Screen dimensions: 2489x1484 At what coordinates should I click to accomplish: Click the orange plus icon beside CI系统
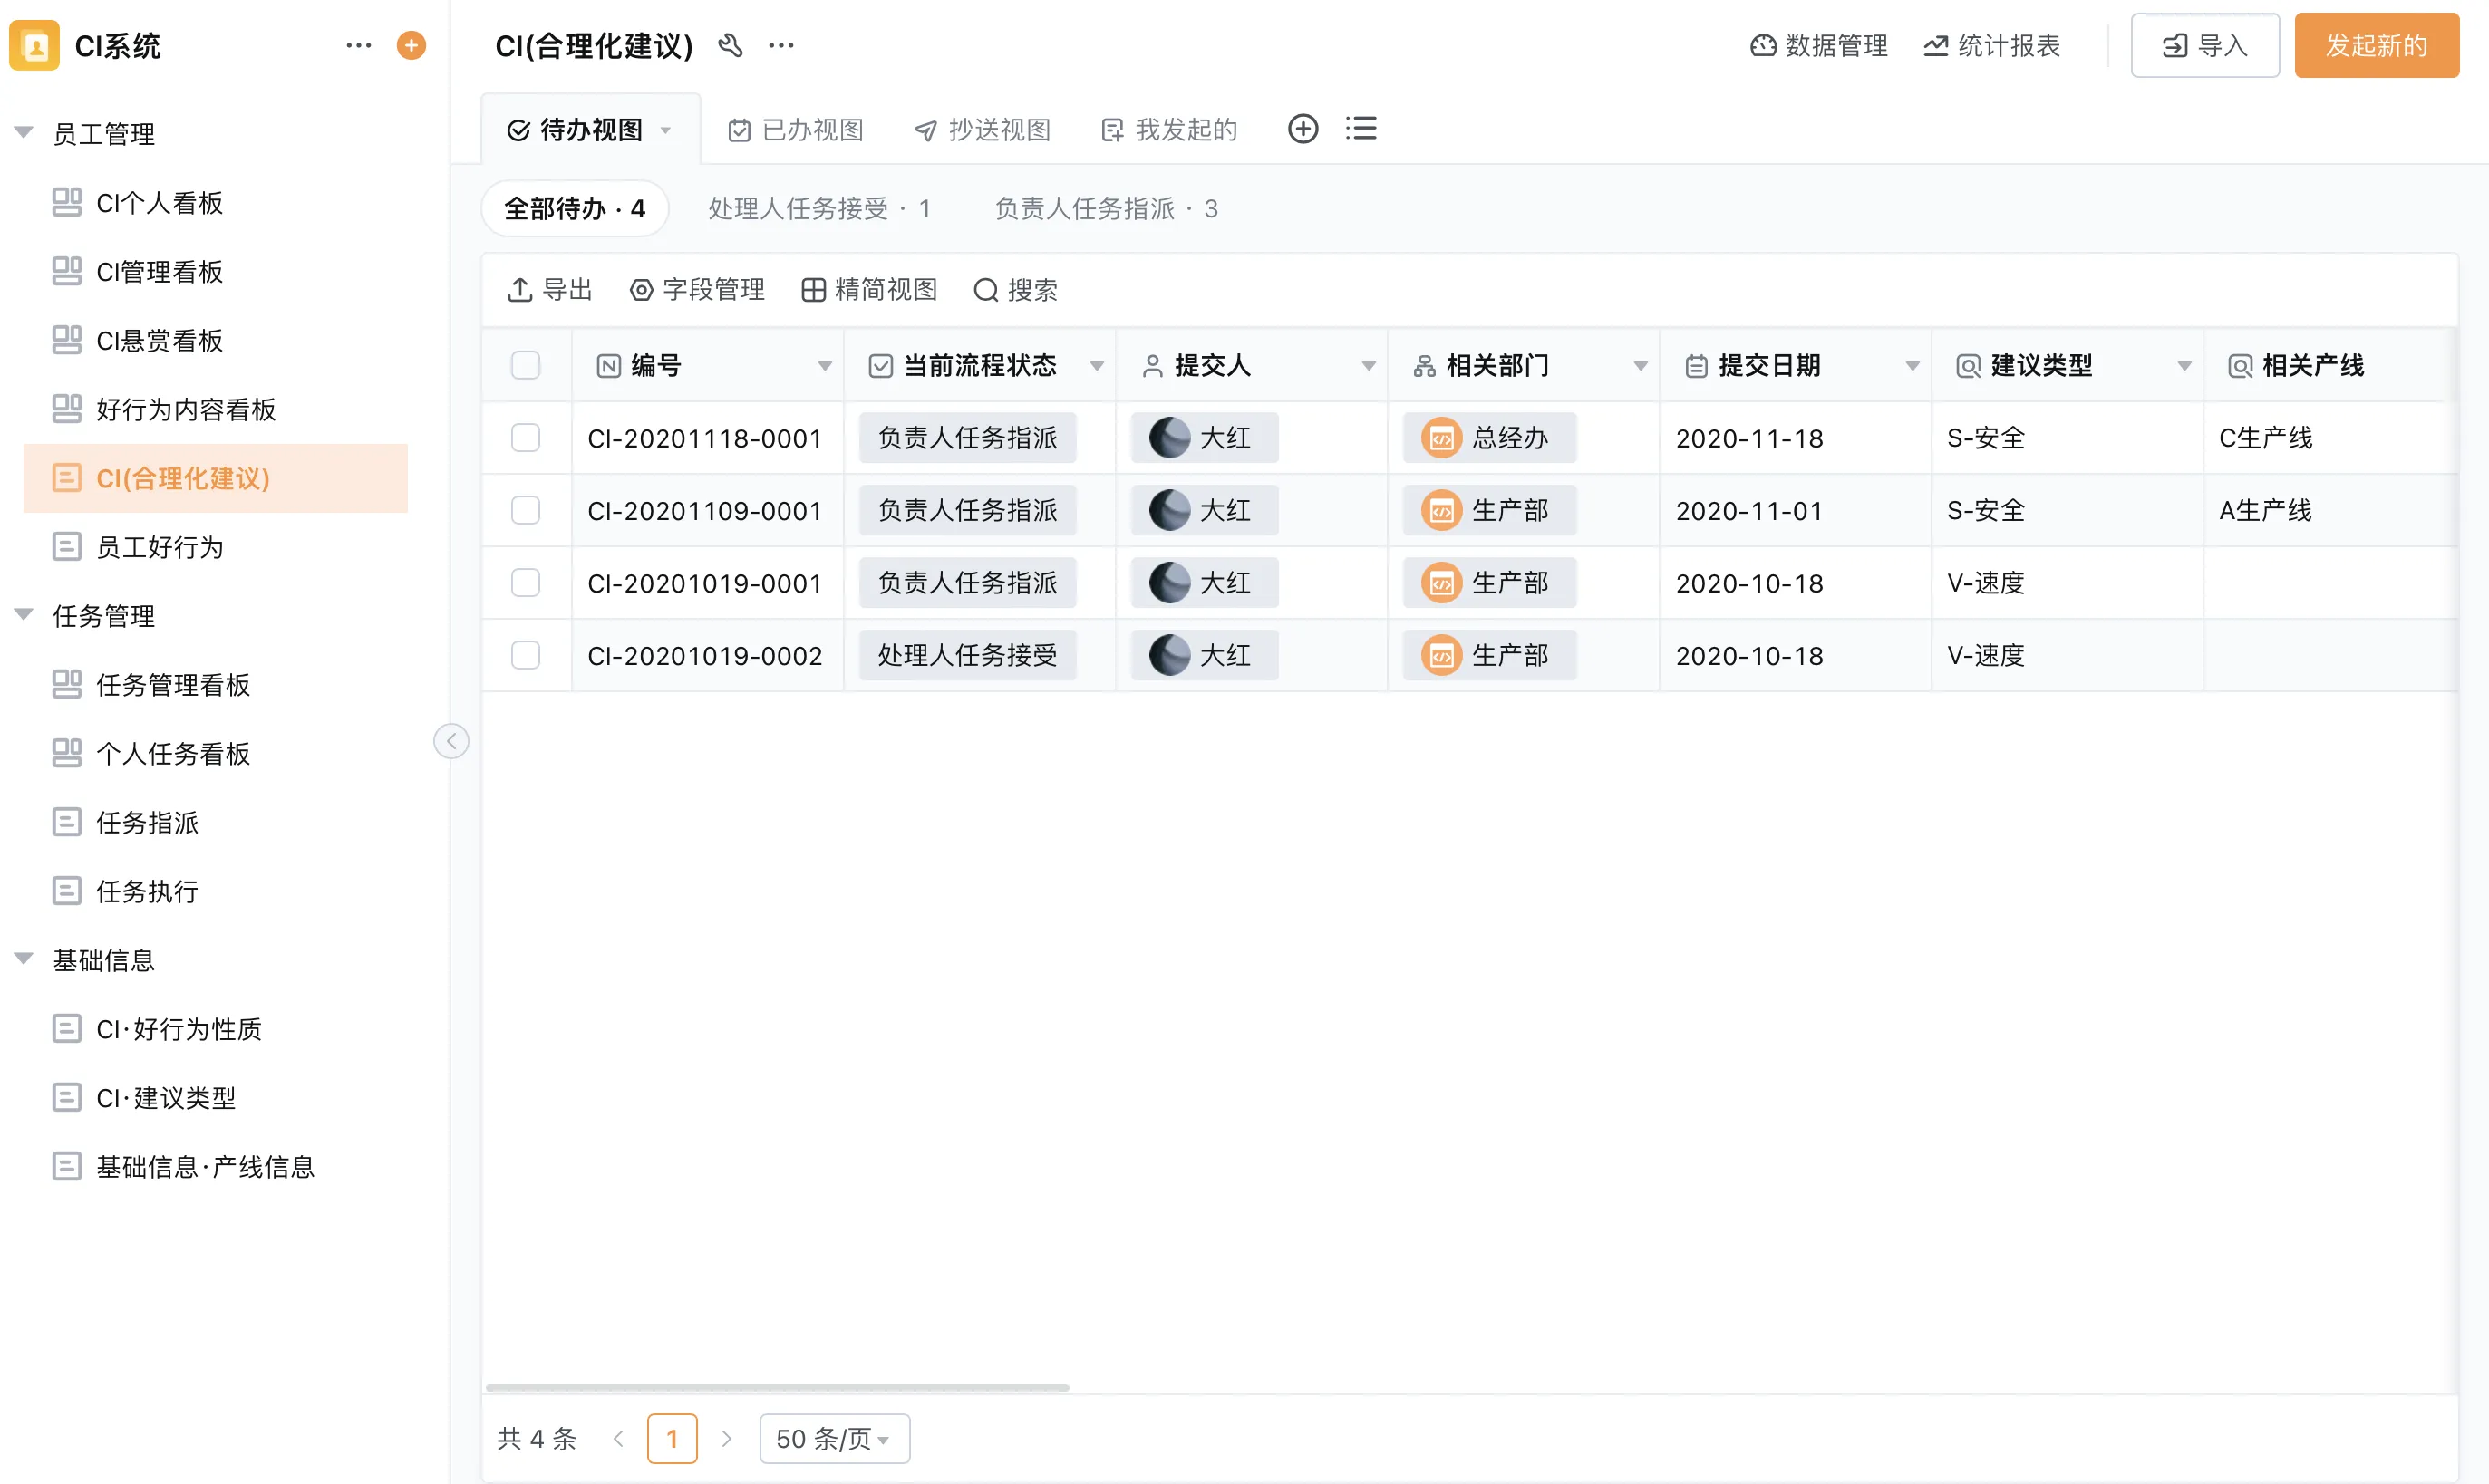click(x=412, y=45)
